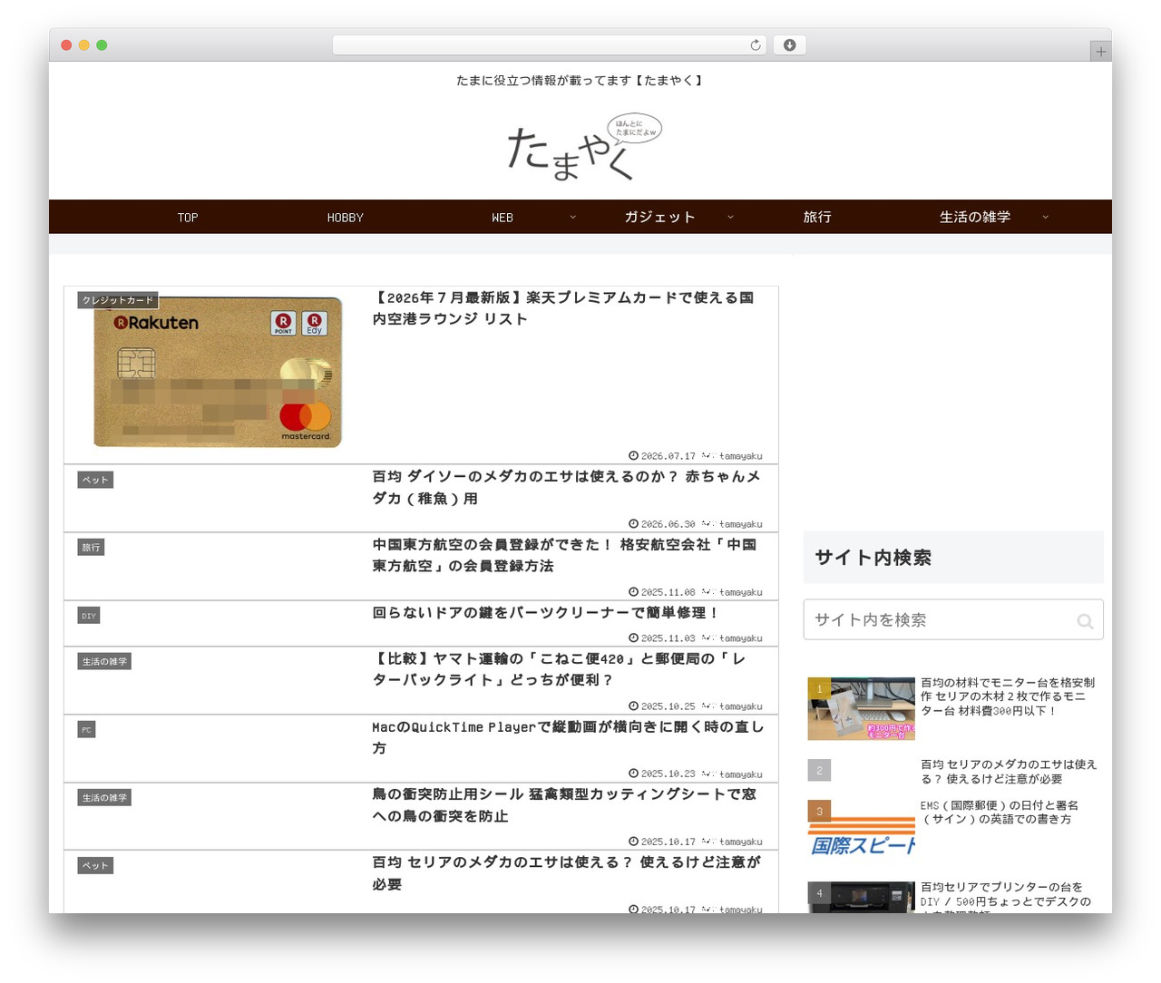The width and height of the screenshot is (1161, 983).
Task: Expand the 生活の雑学 menu chevron
Action: (x=1045, y=218)
